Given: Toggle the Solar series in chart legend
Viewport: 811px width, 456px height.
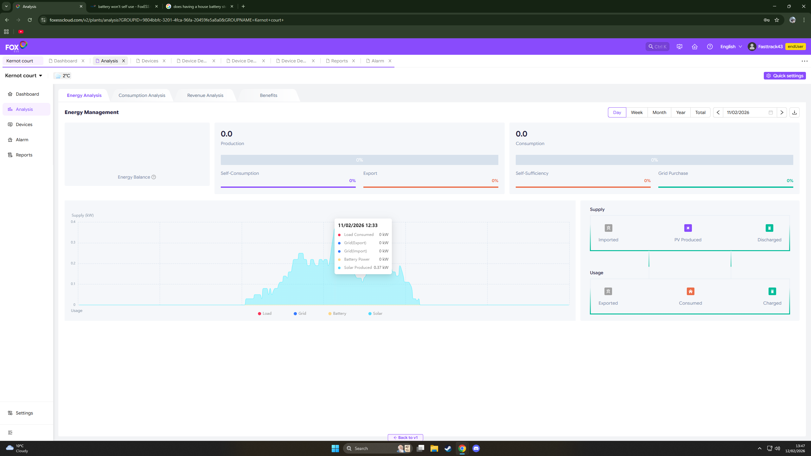Looking at the screenshot, I should pyautogui.click(x=375, y=313).
